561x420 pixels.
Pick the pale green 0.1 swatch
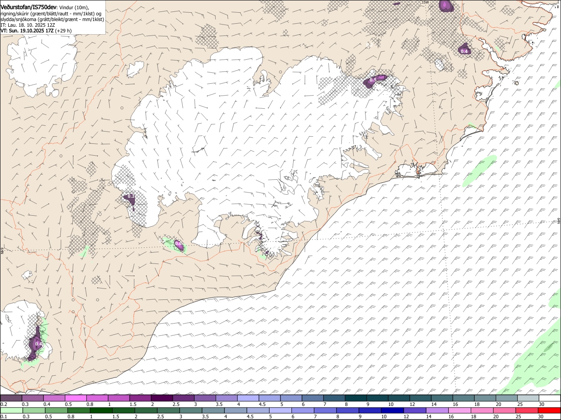coord(11,411)
